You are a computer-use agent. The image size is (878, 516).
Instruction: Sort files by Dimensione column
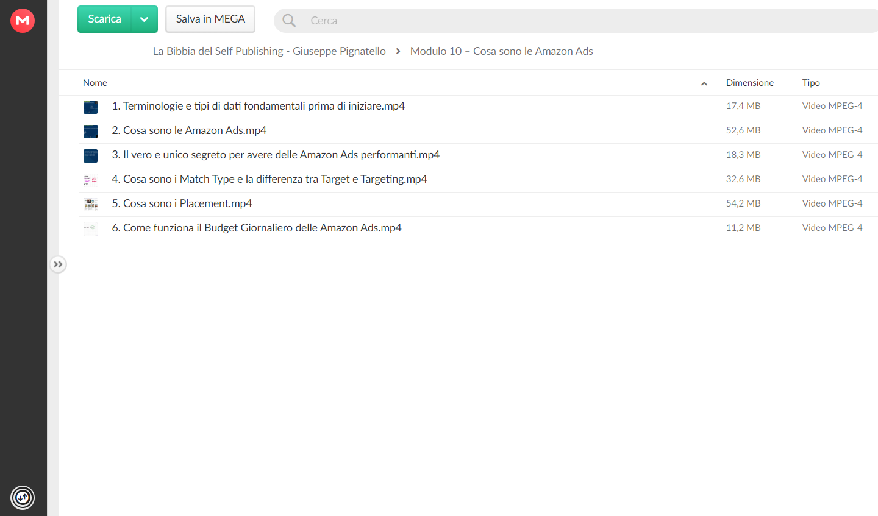point(749,83)
